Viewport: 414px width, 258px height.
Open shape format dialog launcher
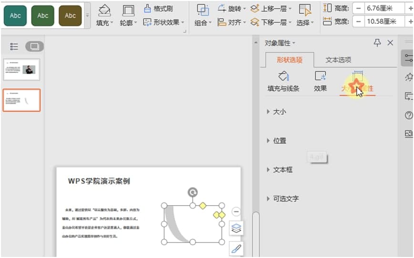185,31
